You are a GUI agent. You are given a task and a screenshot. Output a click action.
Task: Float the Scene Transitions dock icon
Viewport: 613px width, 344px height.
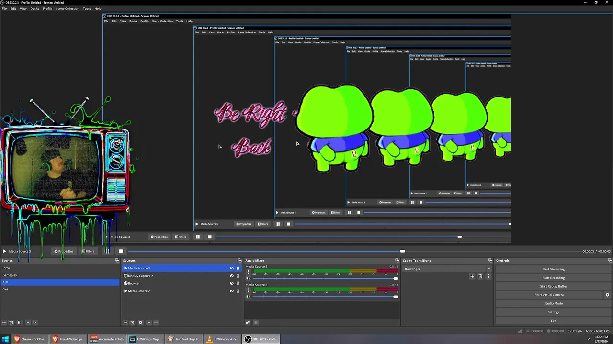pos(490,261)
